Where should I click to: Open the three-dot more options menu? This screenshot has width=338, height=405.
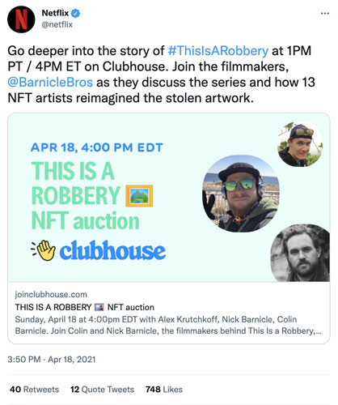pos(325,13)
